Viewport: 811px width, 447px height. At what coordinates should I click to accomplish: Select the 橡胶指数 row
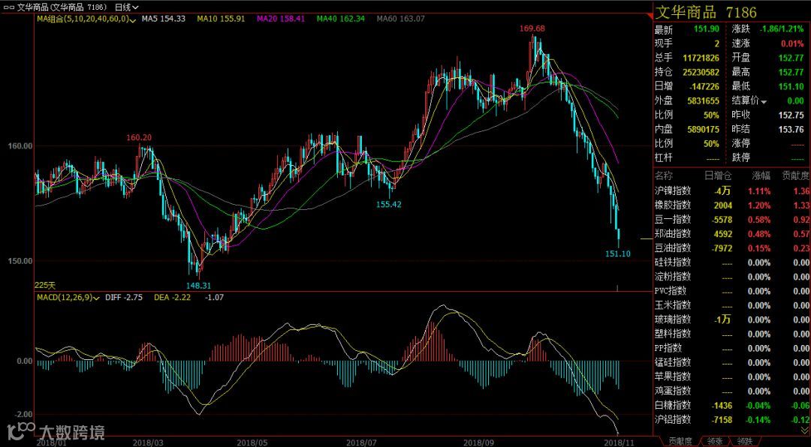pos(731,205)
